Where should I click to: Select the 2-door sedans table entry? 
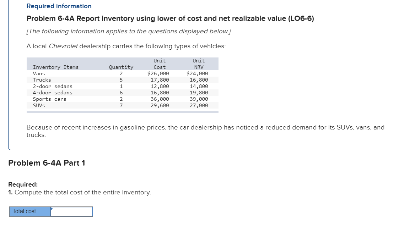[52, 86]
